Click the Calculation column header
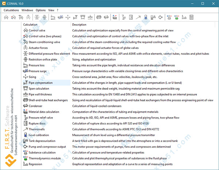The image size is (219, 170). [30, 24]
